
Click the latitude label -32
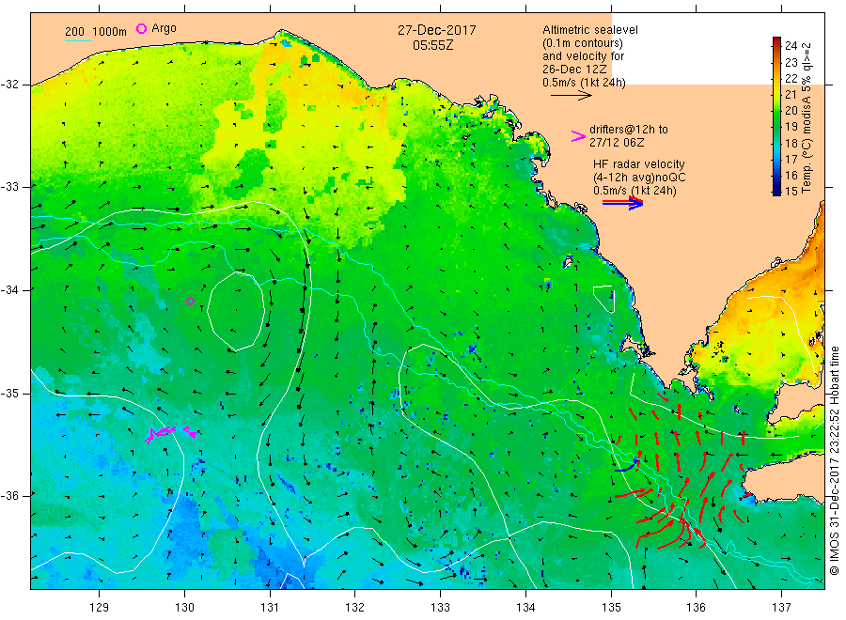[x=9, y=85]
